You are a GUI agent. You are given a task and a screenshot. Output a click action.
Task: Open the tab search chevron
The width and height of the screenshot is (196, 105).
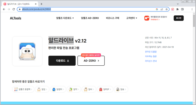click(x=178, y=4)
